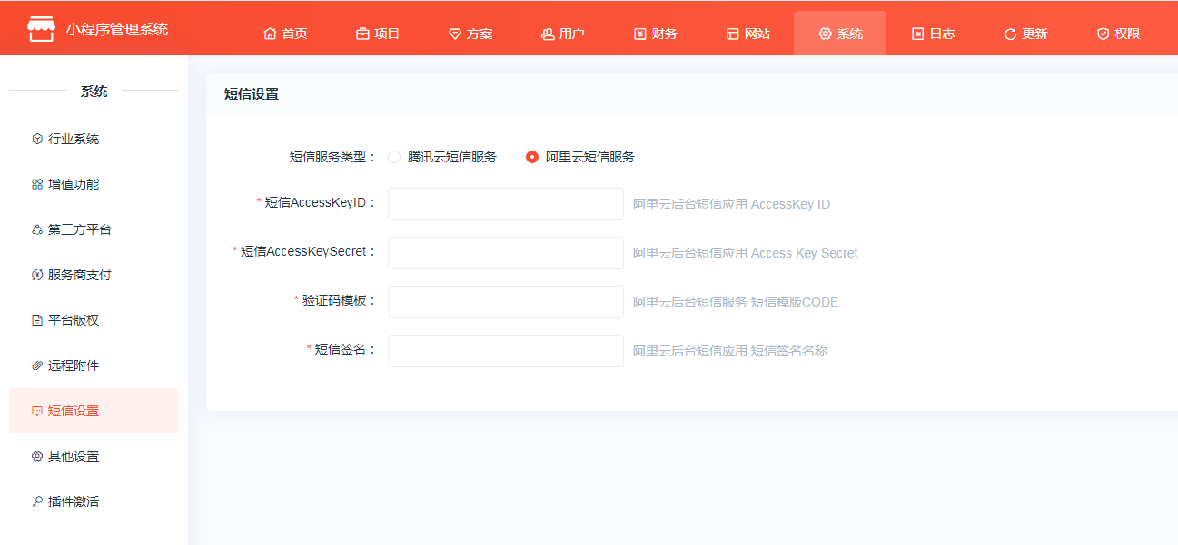Click the message icon beside 短信设置
1178x545 pixels.
tap(37, 411)
